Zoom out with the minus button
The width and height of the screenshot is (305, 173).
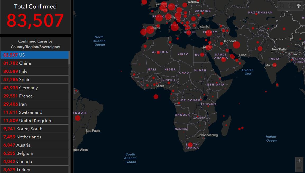(x=299, y=168)
